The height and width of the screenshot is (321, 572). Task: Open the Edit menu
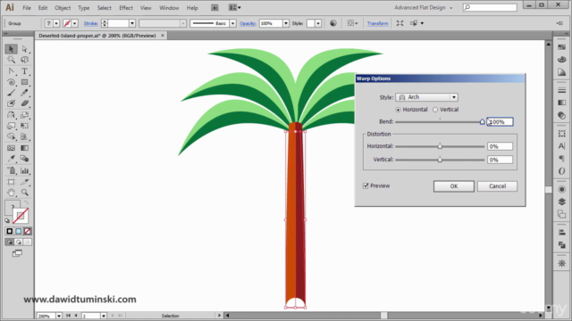[x=43, y=8]
